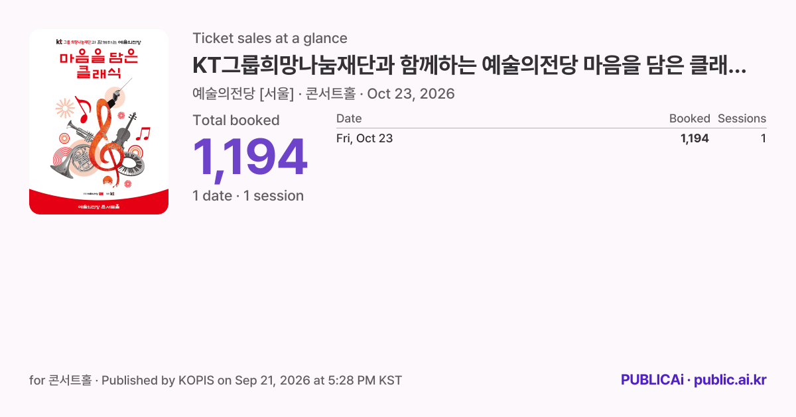Image resolution: width=796 pixels, height=417 pixels.
Task: Click the KT logo atop the poster
Action: click(x=59, y=42)
